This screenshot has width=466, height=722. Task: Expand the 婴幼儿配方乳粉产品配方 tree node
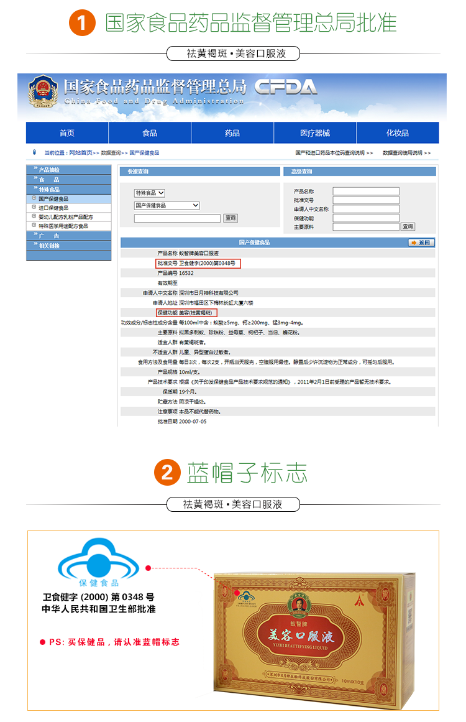[x=34, y=216]
